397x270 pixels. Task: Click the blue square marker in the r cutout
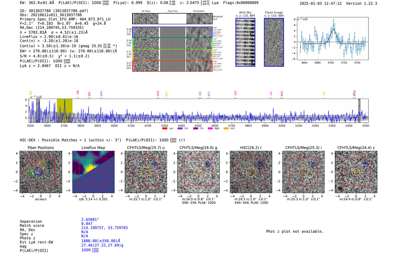pyautogui.click(x=261, y=164)
